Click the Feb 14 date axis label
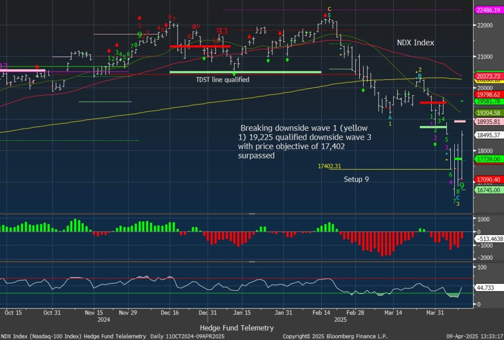The height and width of the screenshot is (340, 504). click(321, 312)
